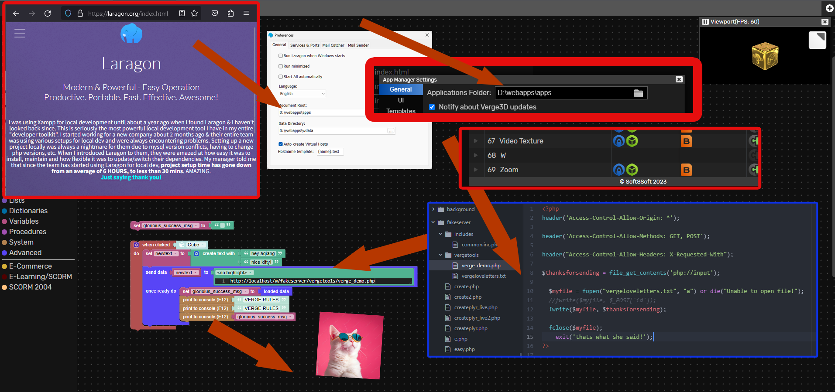Image resolution: width=835 pixels, height=392 pixels.
Task: Expand the Video Texture row
Action: click(475, 141)
